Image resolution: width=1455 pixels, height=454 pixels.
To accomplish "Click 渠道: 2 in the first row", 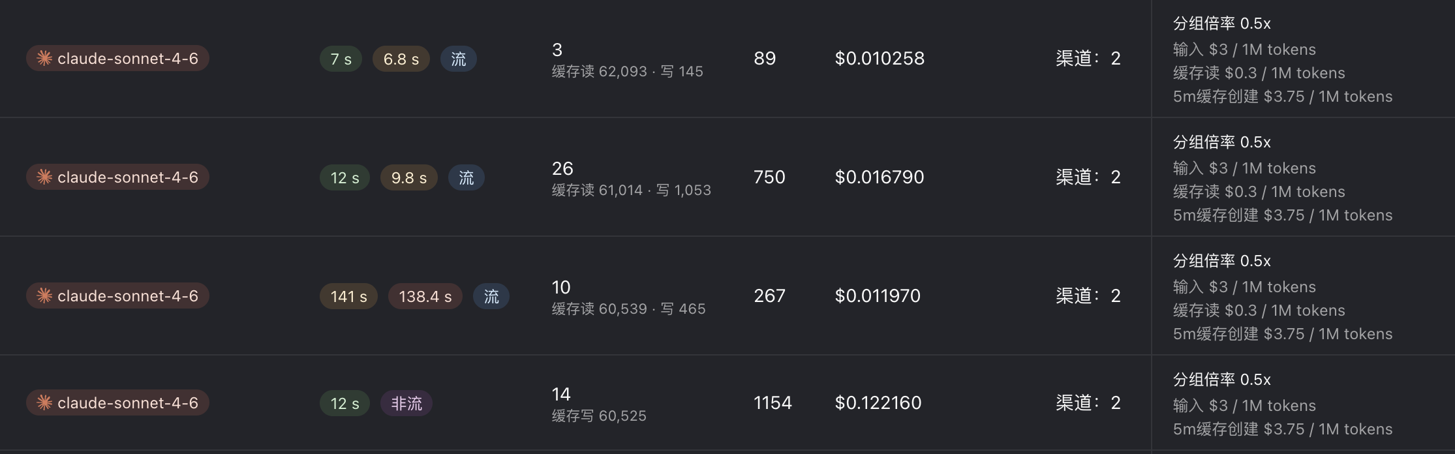I will [x=1088, y=58].
